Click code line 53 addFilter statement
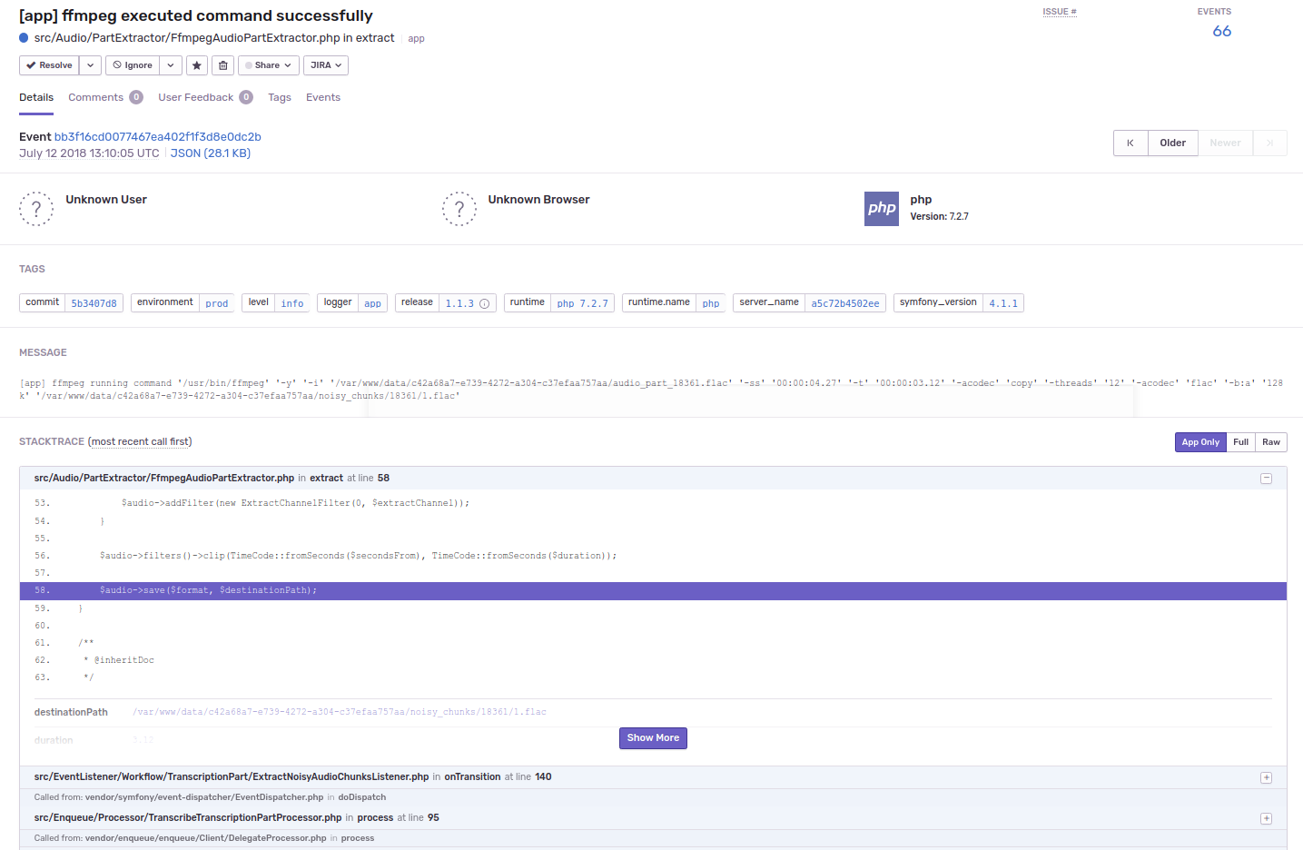Screen dimensions: 1303x850 [x=295, y=503]
